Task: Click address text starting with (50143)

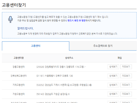Action: click(x=53, y=94)
